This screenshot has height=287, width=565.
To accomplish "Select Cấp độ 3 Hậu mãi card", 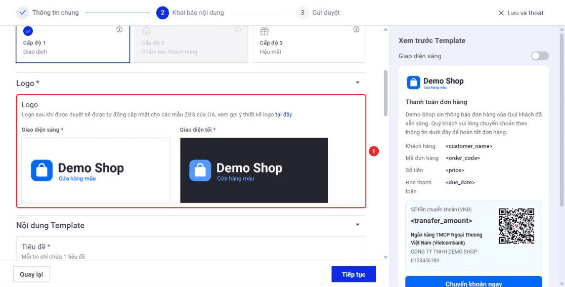I will 310,45.
